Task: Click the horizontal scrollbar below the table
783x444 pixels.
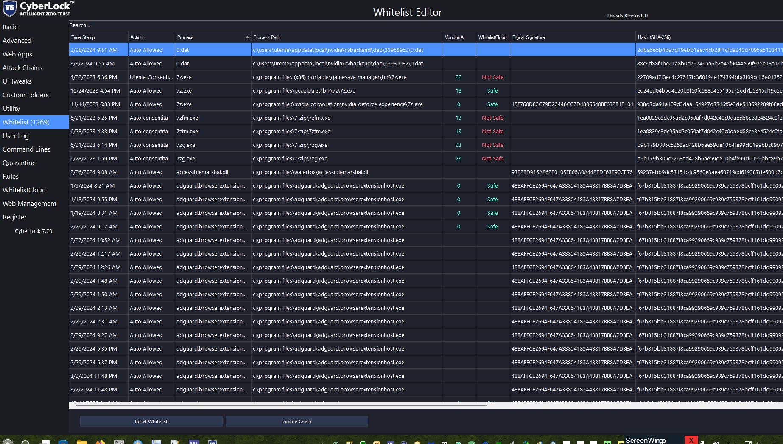Action: point(281,405)
